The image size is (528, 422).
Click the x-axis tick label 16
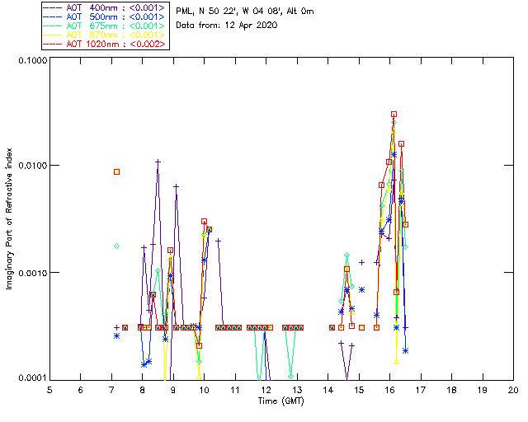pos(389,390)
